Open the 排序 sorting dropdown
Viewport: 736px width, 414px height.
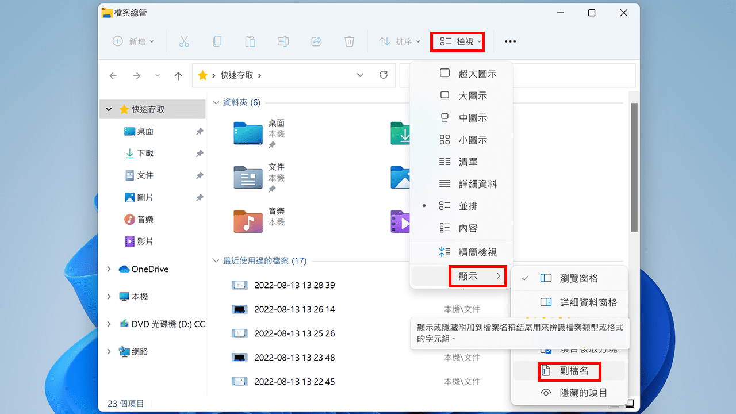click(400, 41)
